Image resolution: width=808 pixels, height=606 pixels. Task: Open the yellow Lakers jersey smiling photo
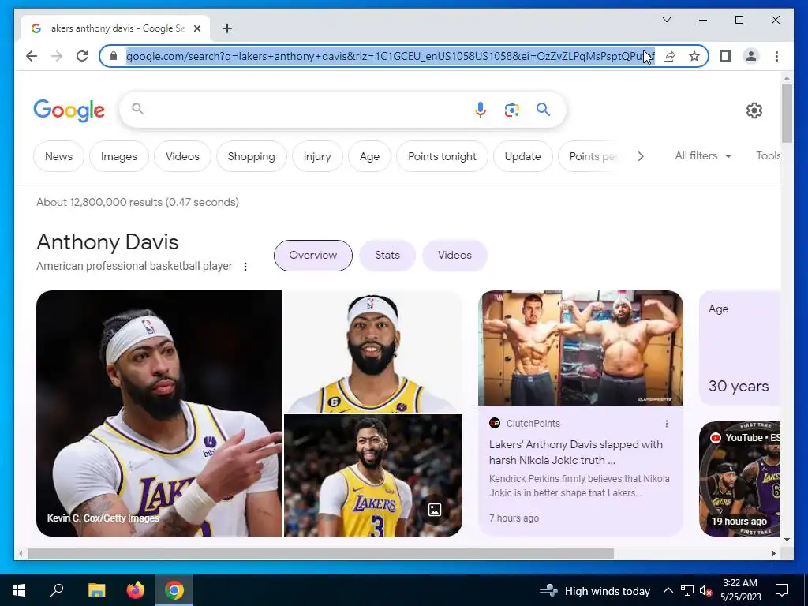[373, 476]
